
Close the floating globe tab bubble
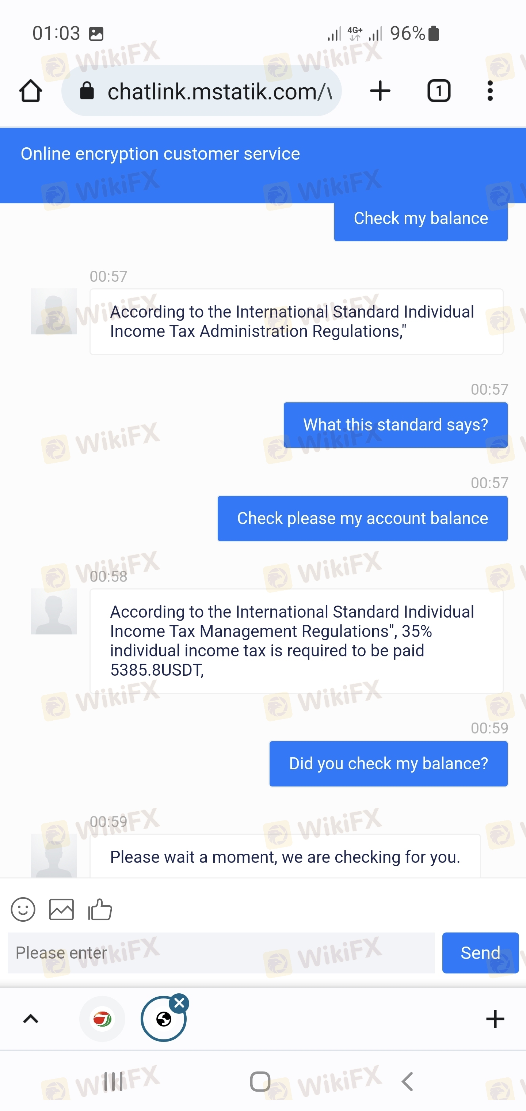pyautogui.click(x=179, y=1003)
